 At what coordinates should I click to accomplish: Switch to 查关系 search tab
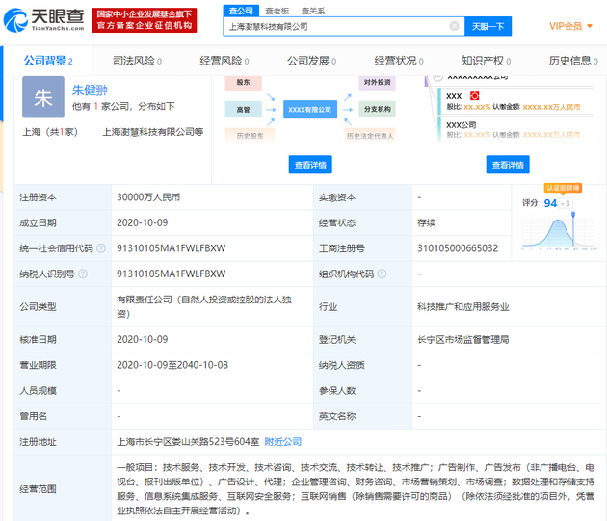(313, 11)
